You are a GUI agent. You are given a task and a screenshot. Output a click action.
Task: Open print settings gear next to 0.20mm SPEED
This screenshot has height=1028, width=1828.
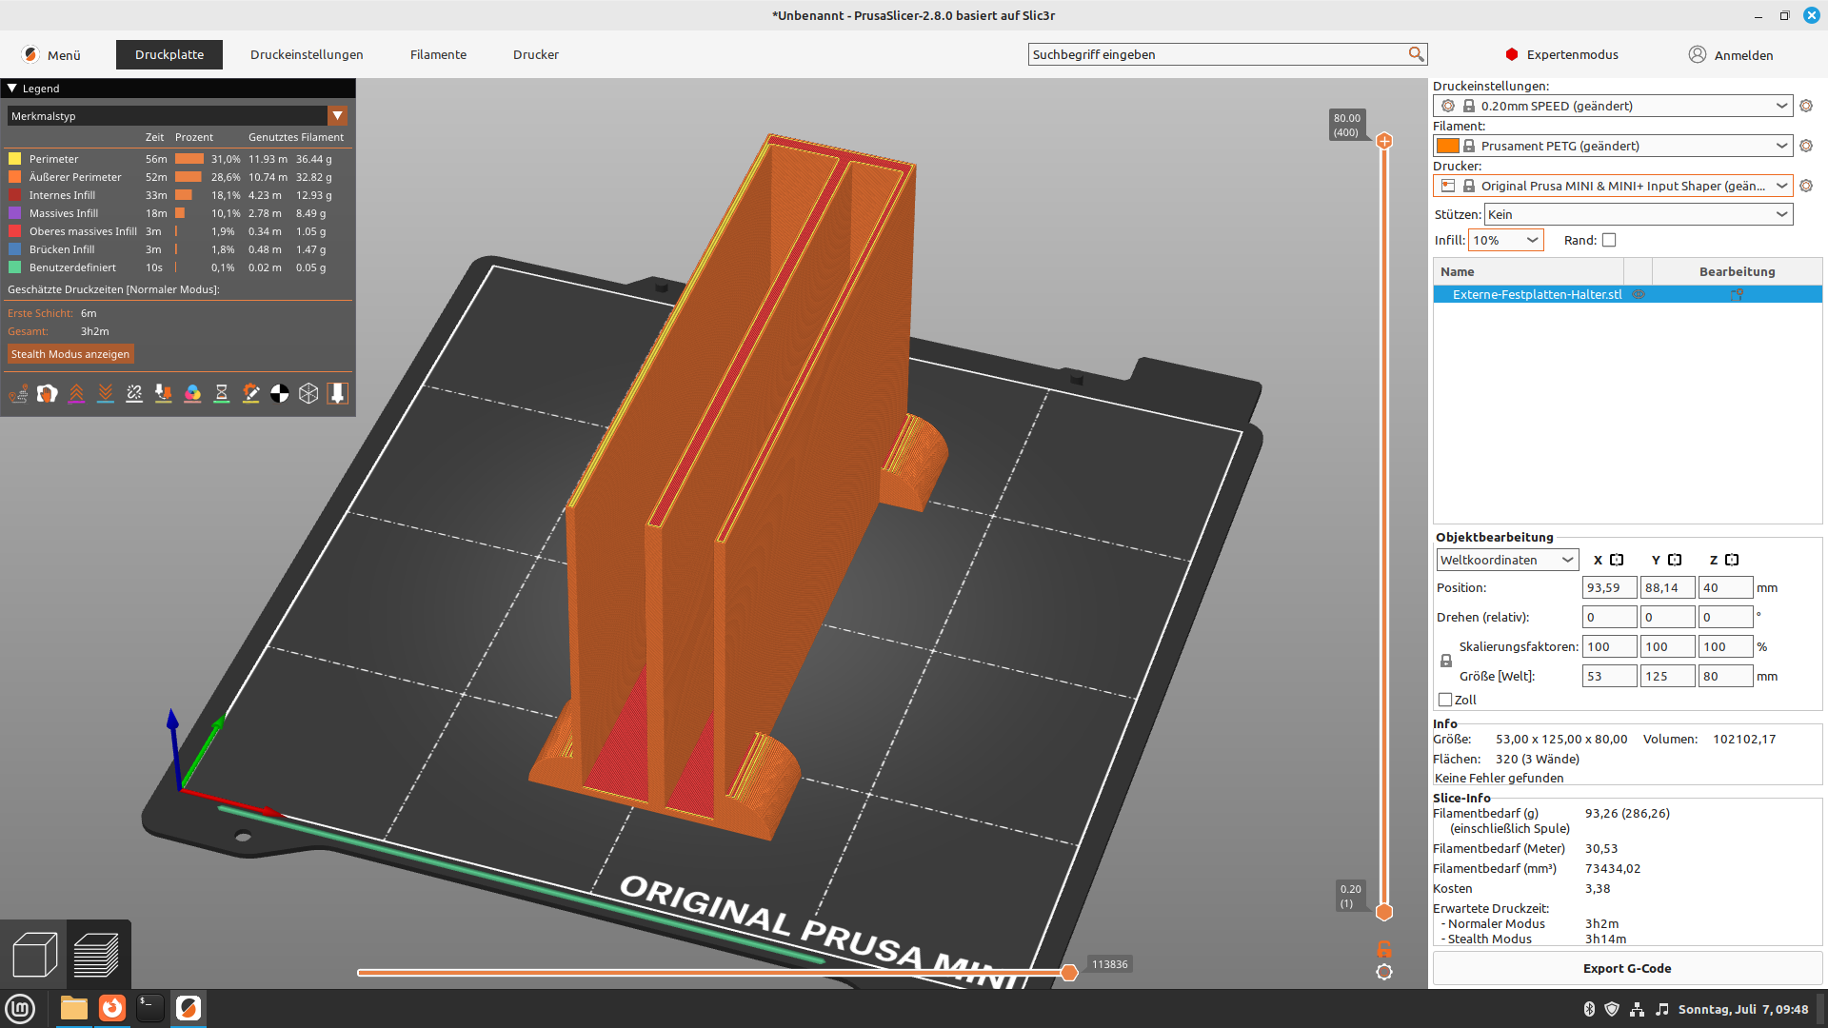[1806, 106]
